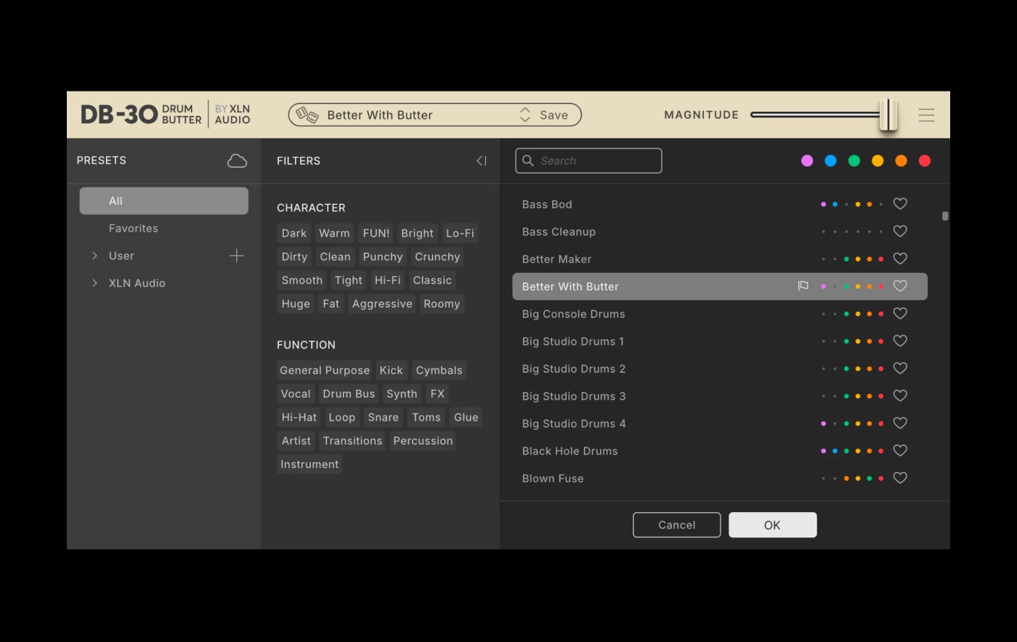The image size is (1017, 642).
Task: Toggle the Warm character filter
Action: [x=334, y=233]
